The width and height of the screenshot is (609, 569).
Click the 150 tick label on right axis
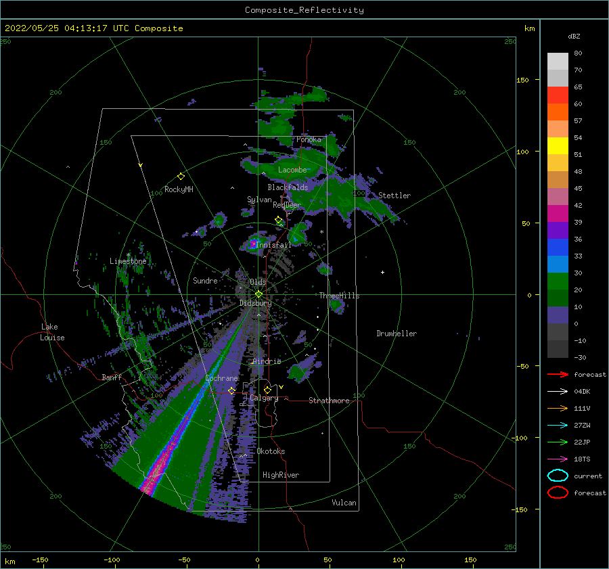(522, 80)
